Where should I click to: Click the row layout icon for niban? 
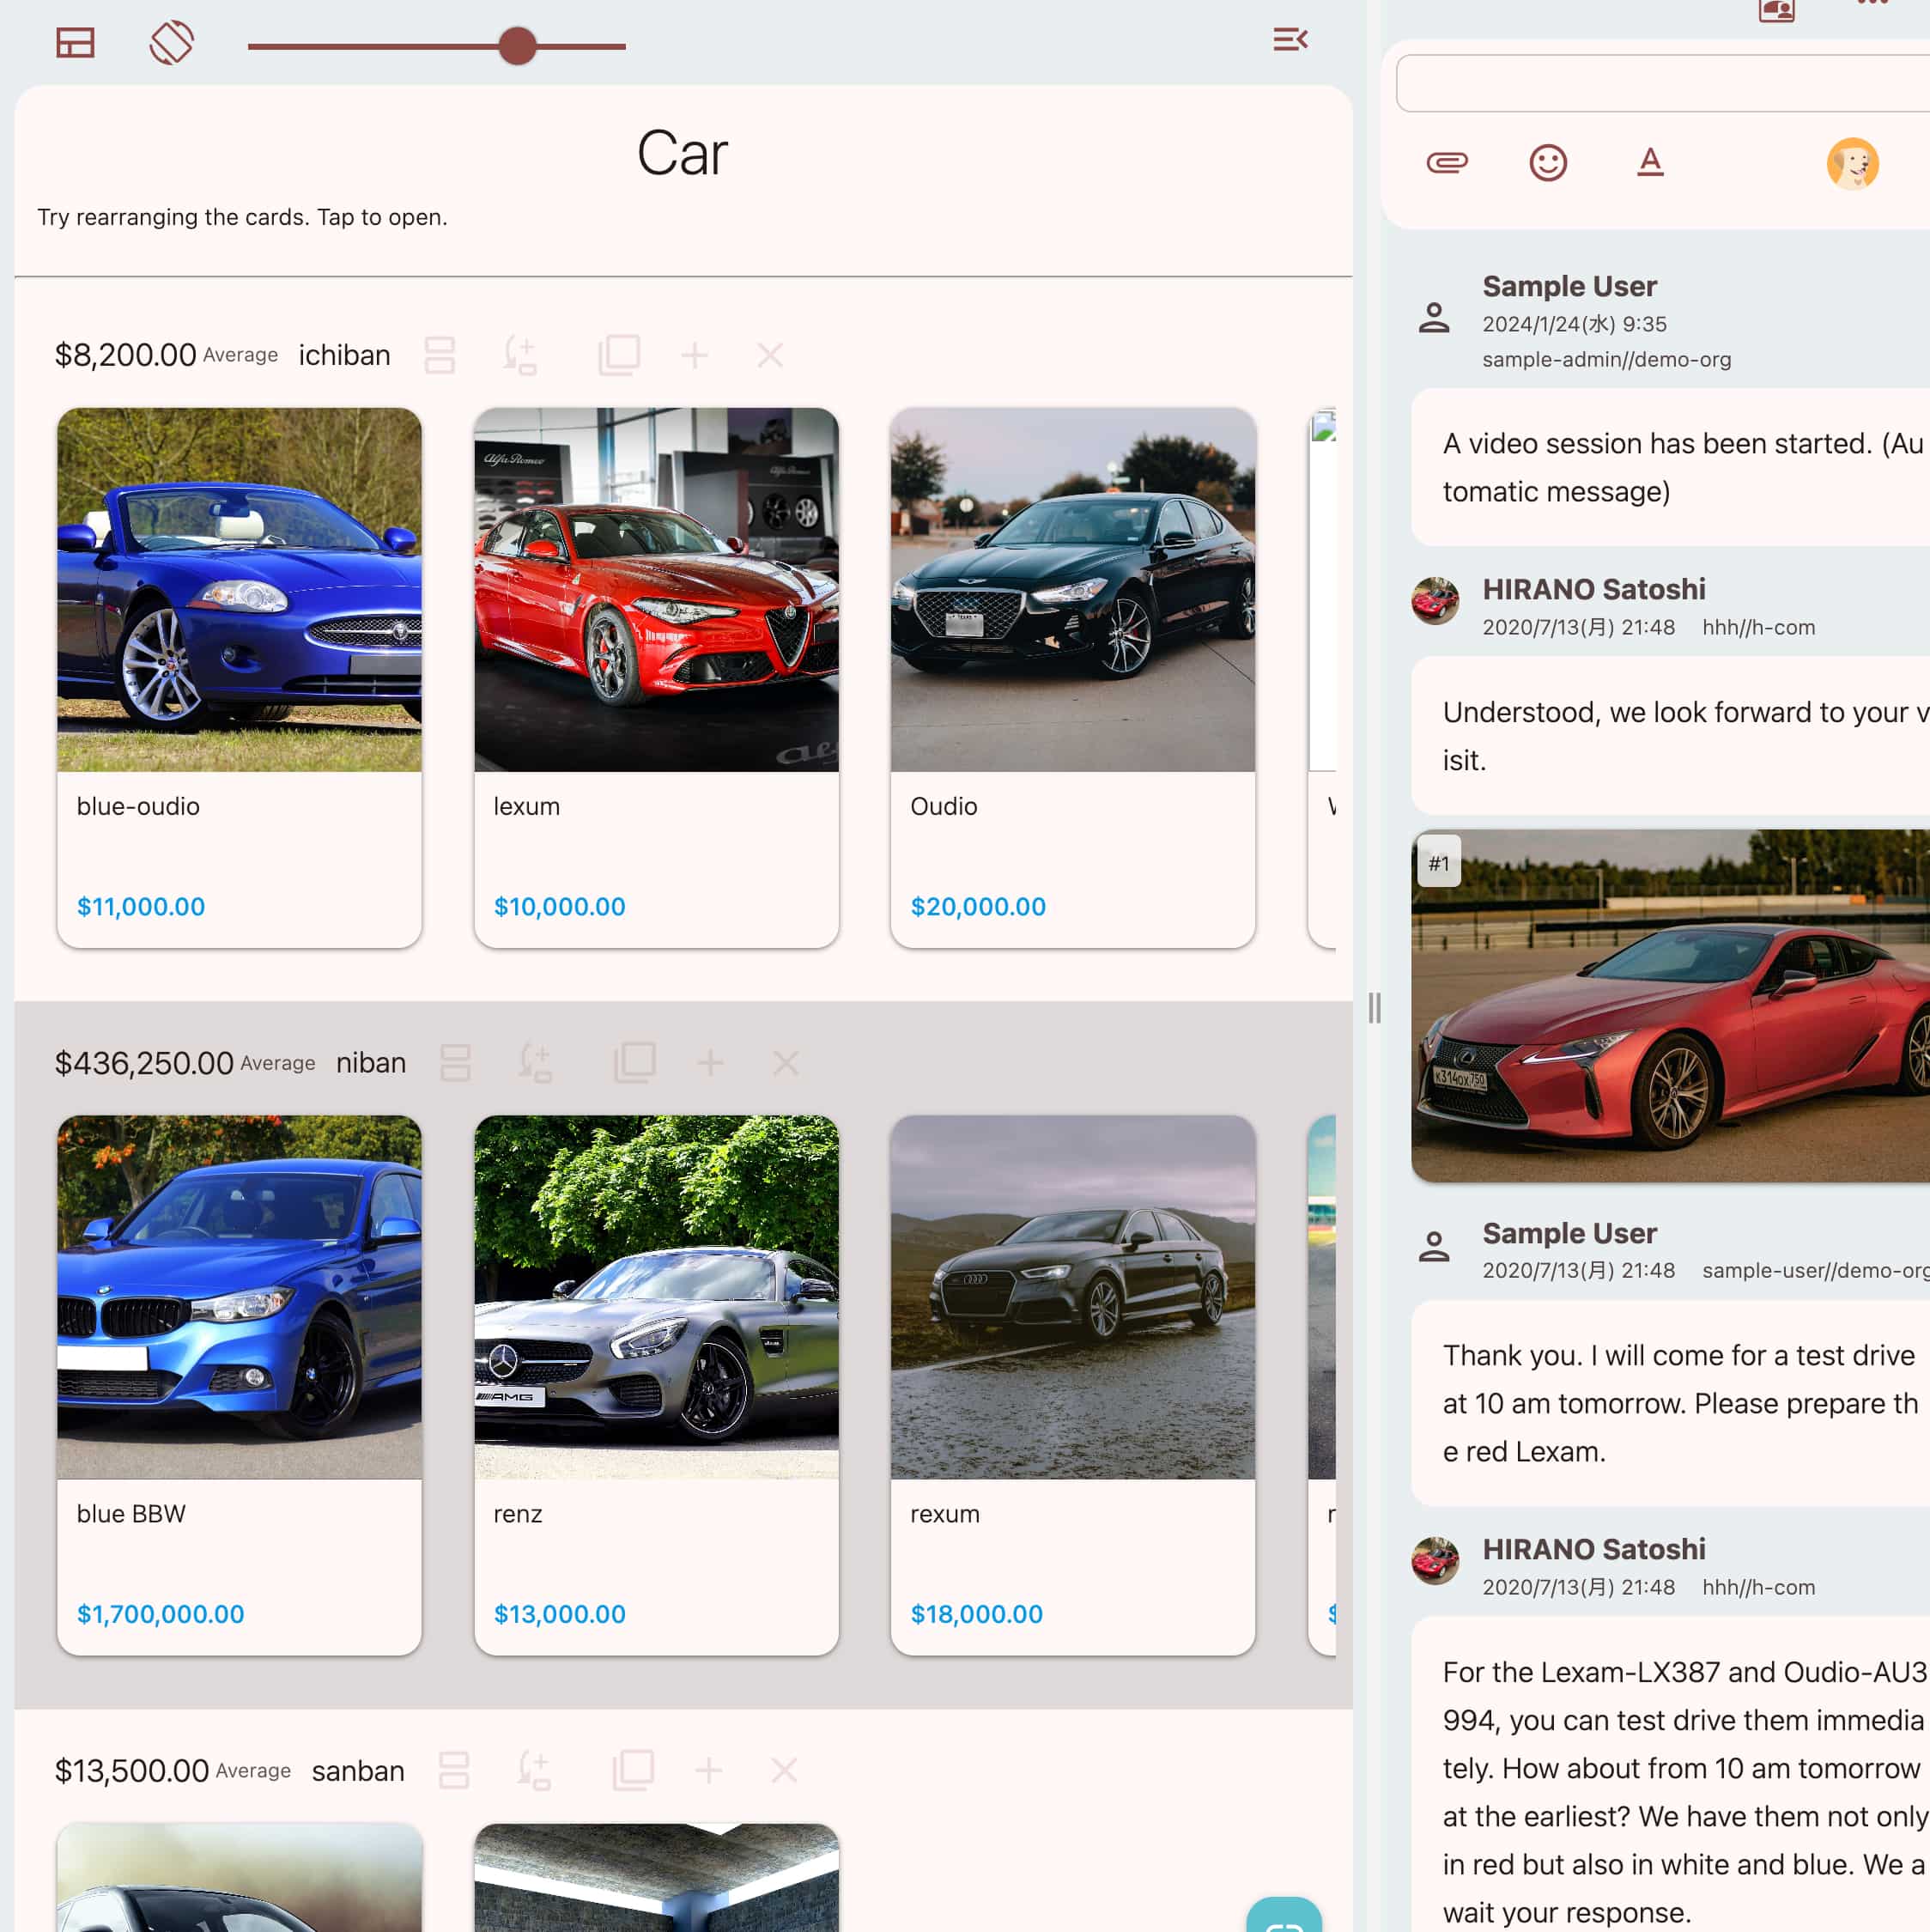456,1063
